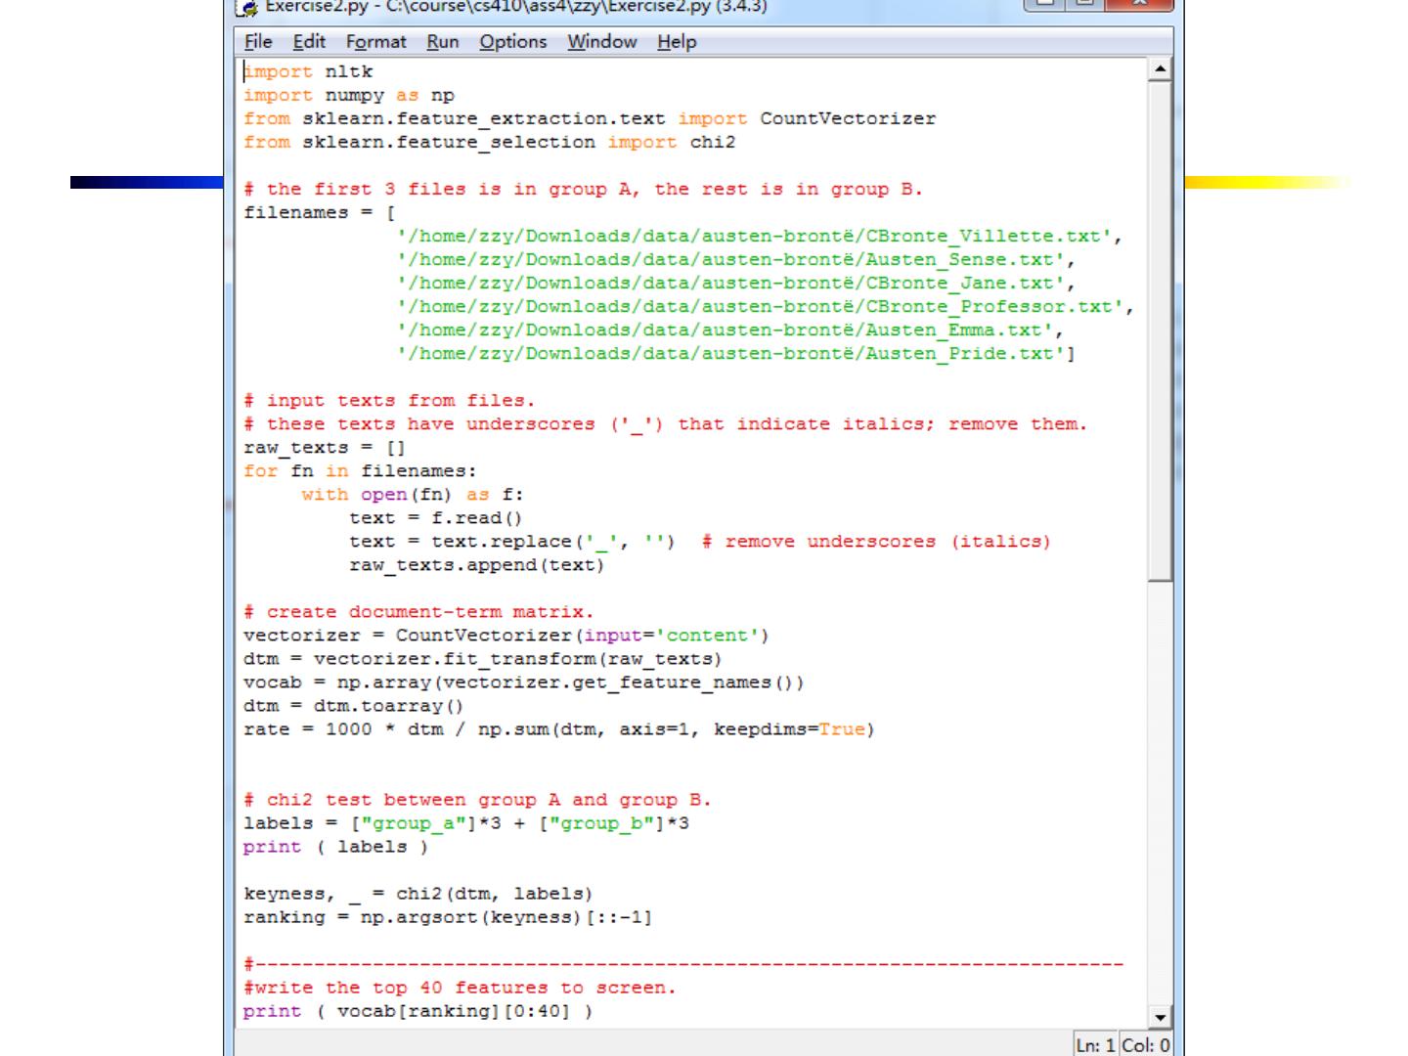The image size is (1408, 1056).
Task: Place cursor on 'print ( labels )' line
Action: (x=335, y=847)
